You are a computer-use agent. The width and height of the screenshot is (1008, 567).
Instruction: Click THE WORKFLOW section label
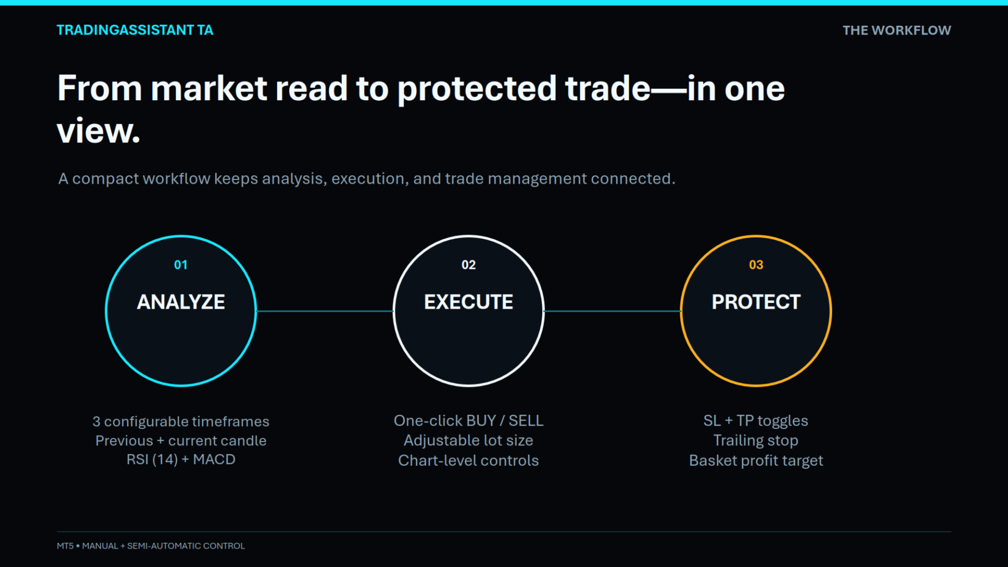[x=897, y=30]
